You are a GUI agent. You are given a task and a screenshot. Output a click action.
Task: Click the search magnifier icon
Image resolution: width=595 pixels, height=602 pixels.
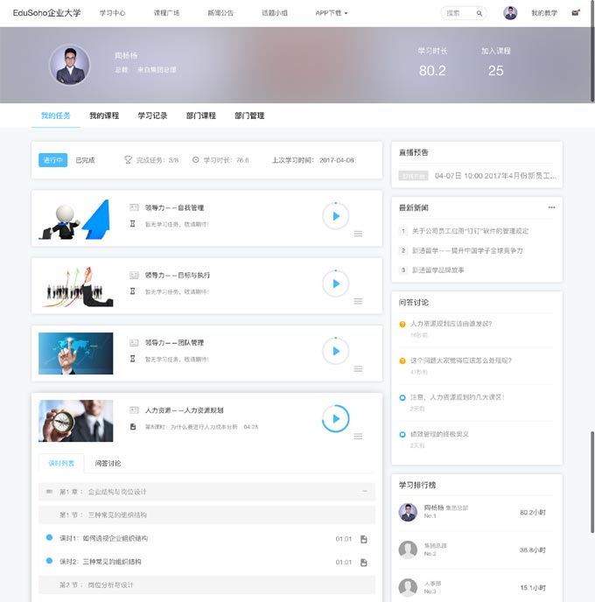tap(479, 14)
